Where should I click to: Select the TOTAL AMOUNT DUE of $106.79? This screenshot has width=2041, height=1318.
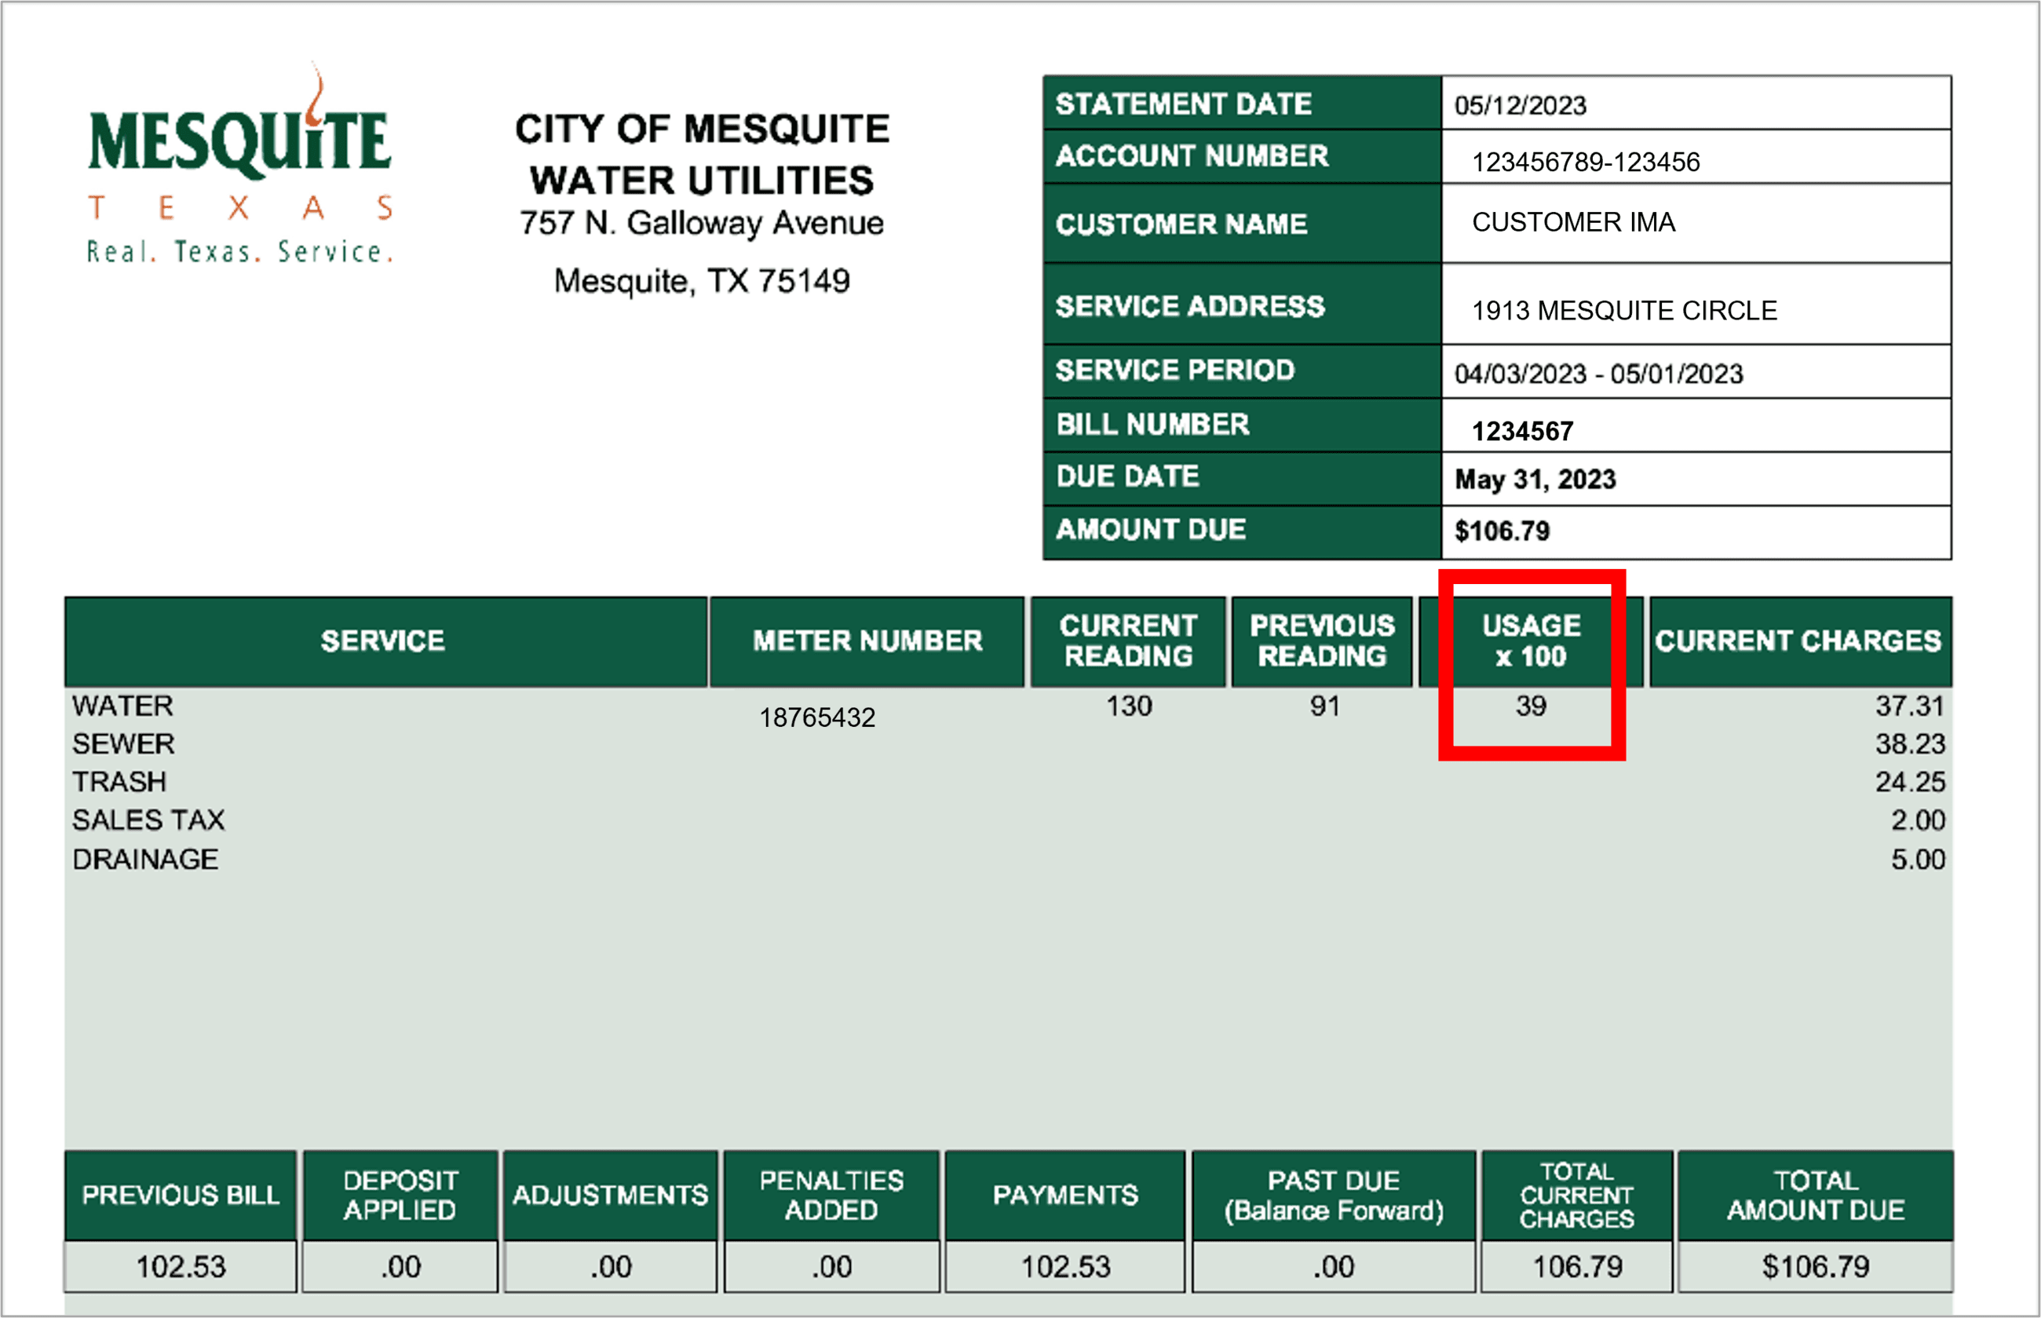(1815, 1267)
